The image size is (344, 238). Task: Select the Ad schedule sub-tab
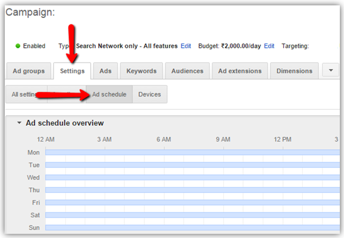109,94
